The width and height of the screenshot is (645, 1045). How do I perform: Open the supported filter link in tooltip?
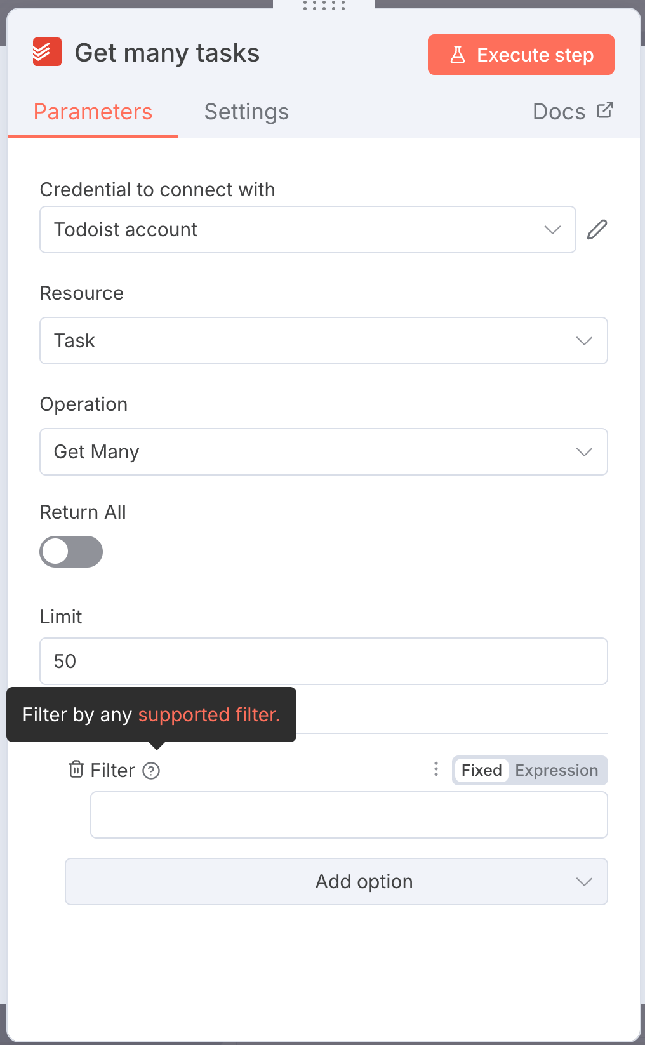(209, 714)
